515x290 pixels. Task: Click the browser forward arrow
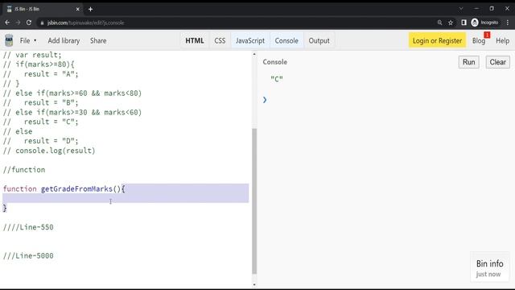[x=18, y=23]
